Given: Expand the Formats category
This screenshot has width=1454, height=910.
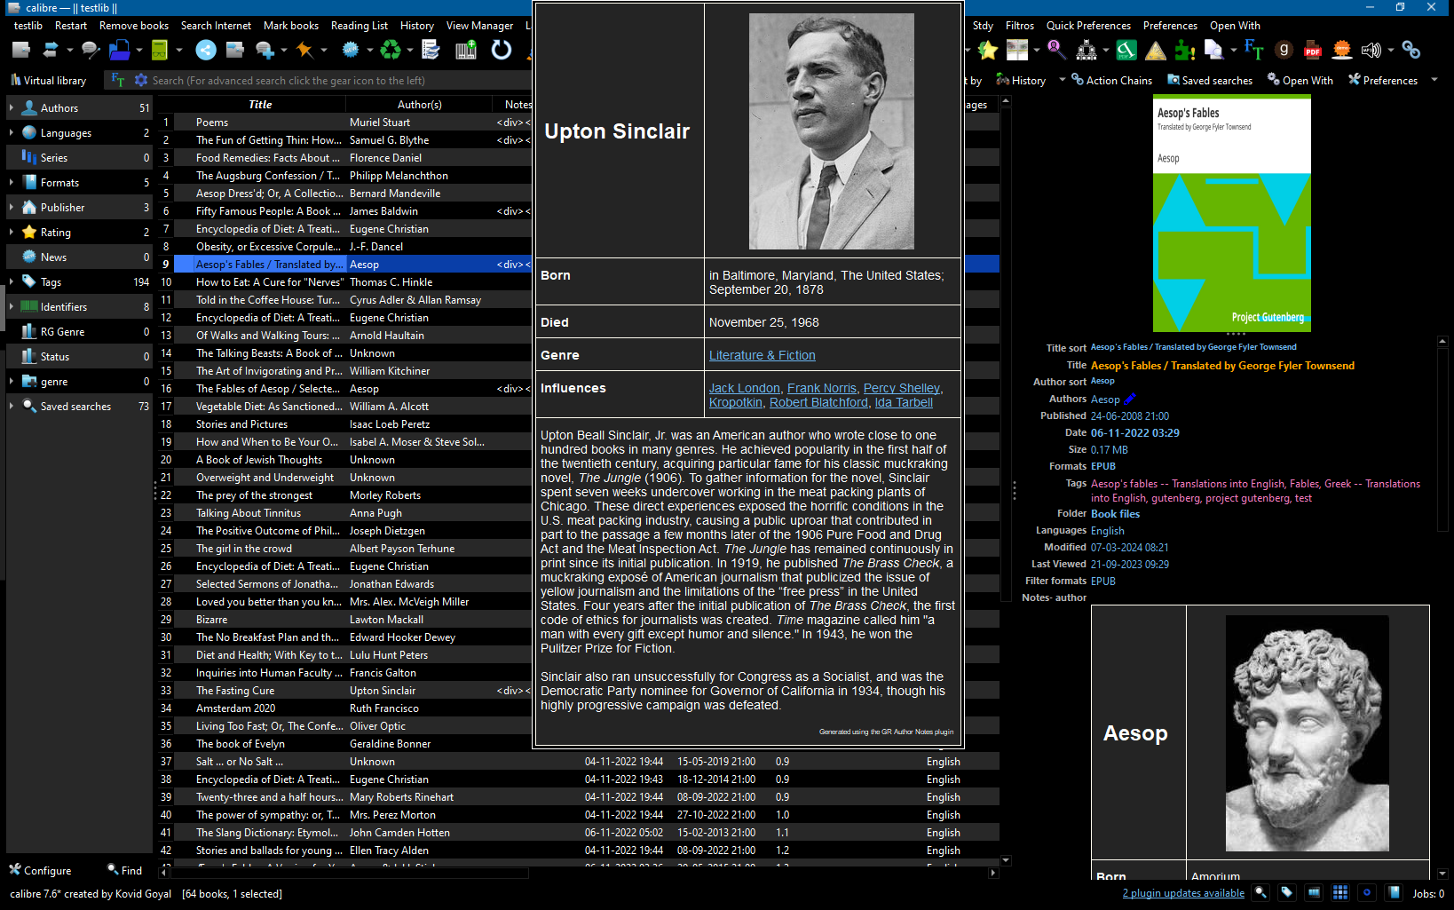Looking at the screenshot, I should [x=11, y=183].
